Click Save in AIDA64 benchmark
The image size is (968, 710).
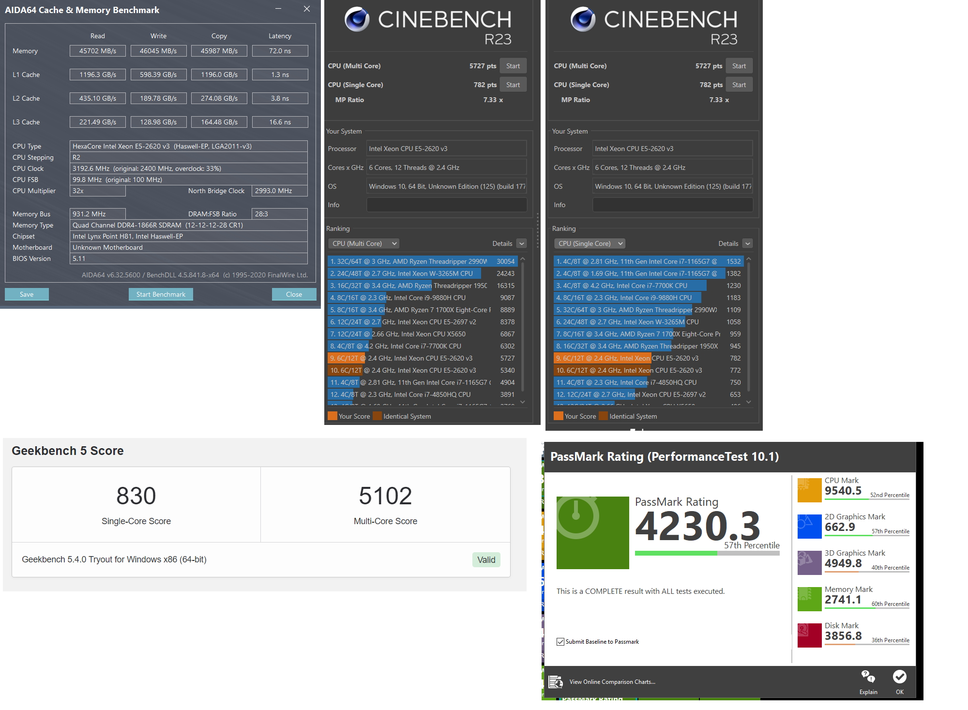(27, 294)
